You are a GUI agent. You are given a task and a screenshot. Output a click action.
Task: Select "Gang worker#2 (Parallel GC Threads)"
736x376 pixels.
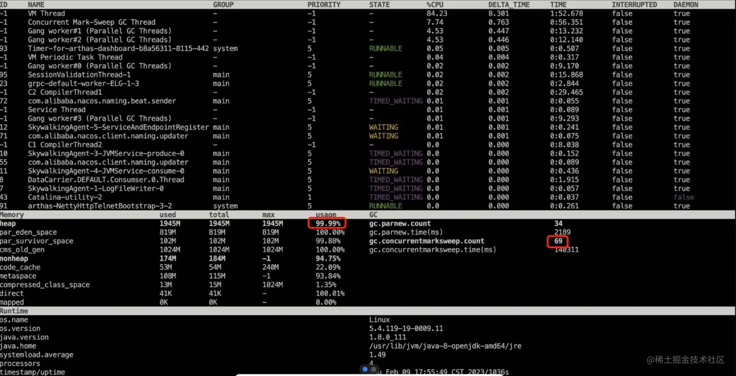pyautogui.click(x=99, y=39)
